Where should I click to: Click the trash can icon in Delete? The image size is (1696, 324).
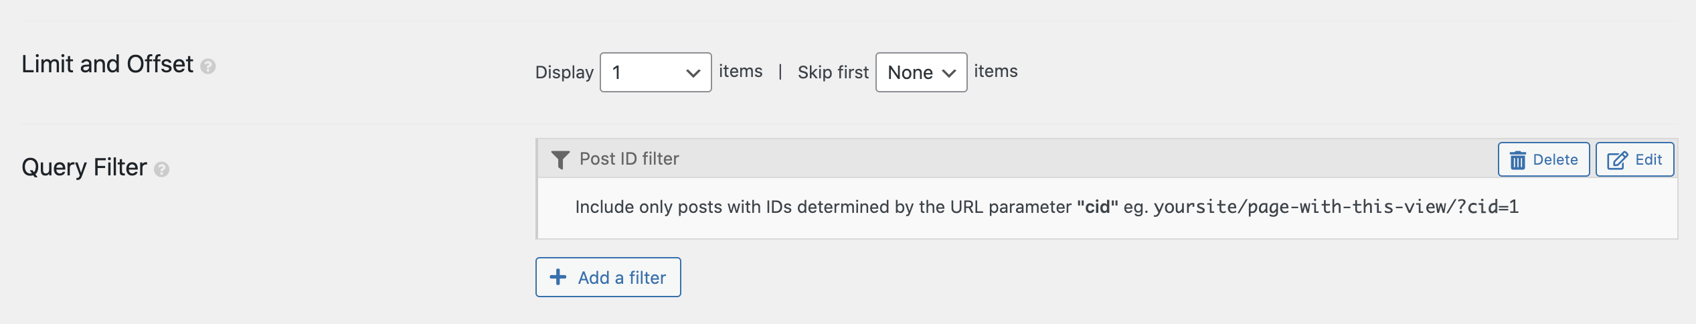coord(1518,160)
